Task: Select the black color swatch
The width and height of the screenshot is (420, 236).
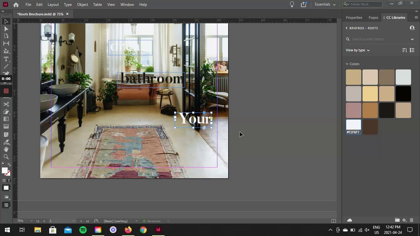Action: (x=403, y=93)
